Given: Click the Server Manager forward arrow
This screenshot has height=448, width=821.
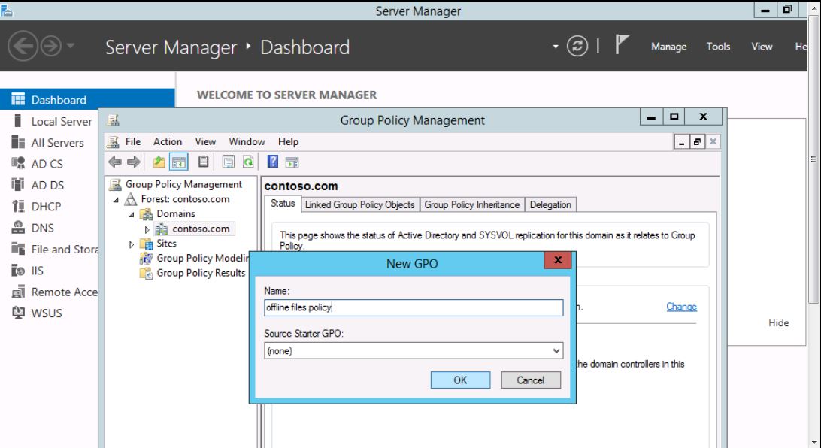Looking at the screenshot, I should point(51,46).
